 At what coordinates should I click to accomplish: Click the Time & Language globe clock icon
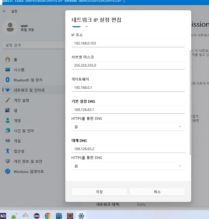8,130
